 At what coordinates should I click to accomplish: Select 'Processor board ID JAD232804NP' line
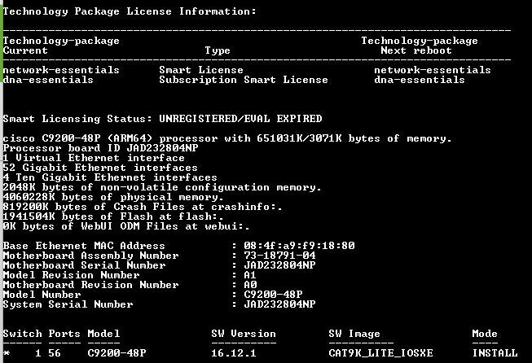click(100, 148)
